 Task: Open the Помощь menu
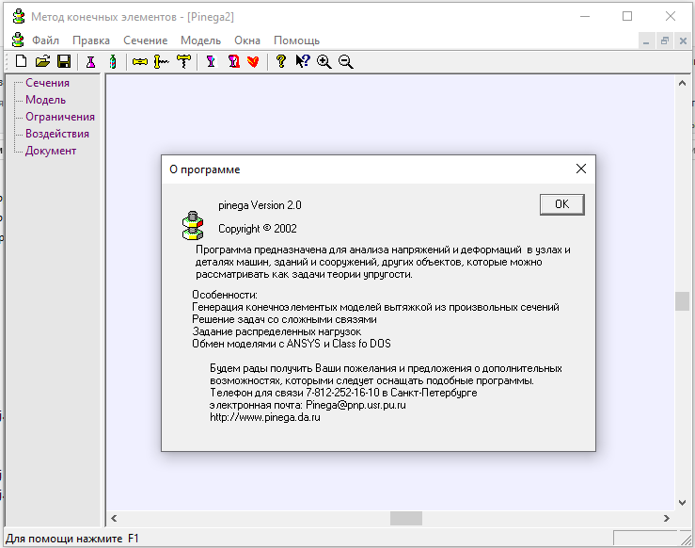(x=296, y=40)
